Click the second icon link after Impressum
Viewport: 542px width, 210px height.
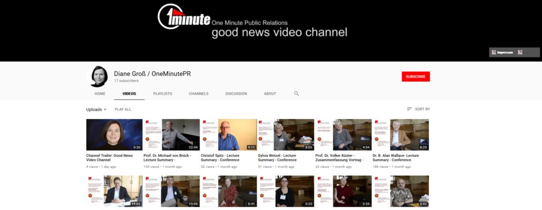520,52
